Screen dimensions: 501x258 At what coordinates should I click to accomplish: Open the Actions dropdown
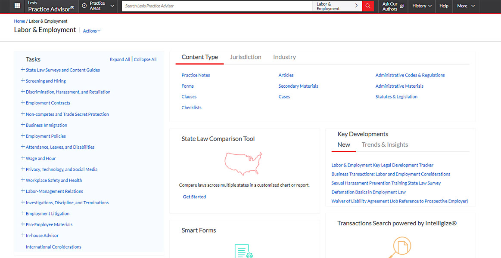coord(91,31)
